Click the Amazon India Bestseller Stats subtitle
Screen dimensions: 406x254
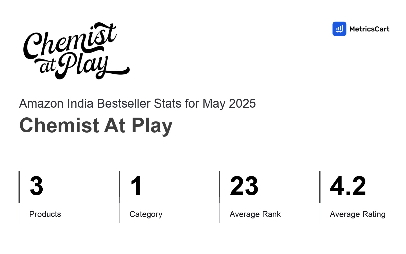tap(137, 104)
